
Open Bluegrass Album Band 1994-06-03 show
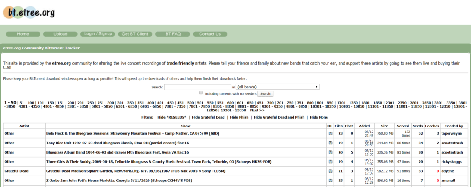(x=117, y=152)
